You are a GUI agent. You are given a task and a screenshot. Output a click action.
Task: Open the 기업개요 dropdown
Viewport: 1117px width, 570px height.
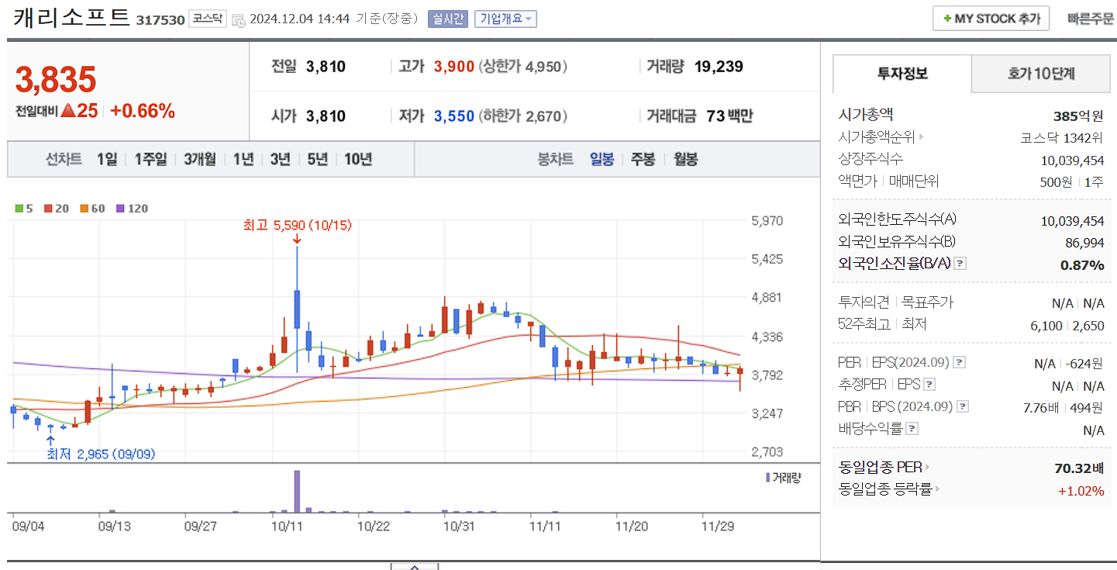click(505, 19)
